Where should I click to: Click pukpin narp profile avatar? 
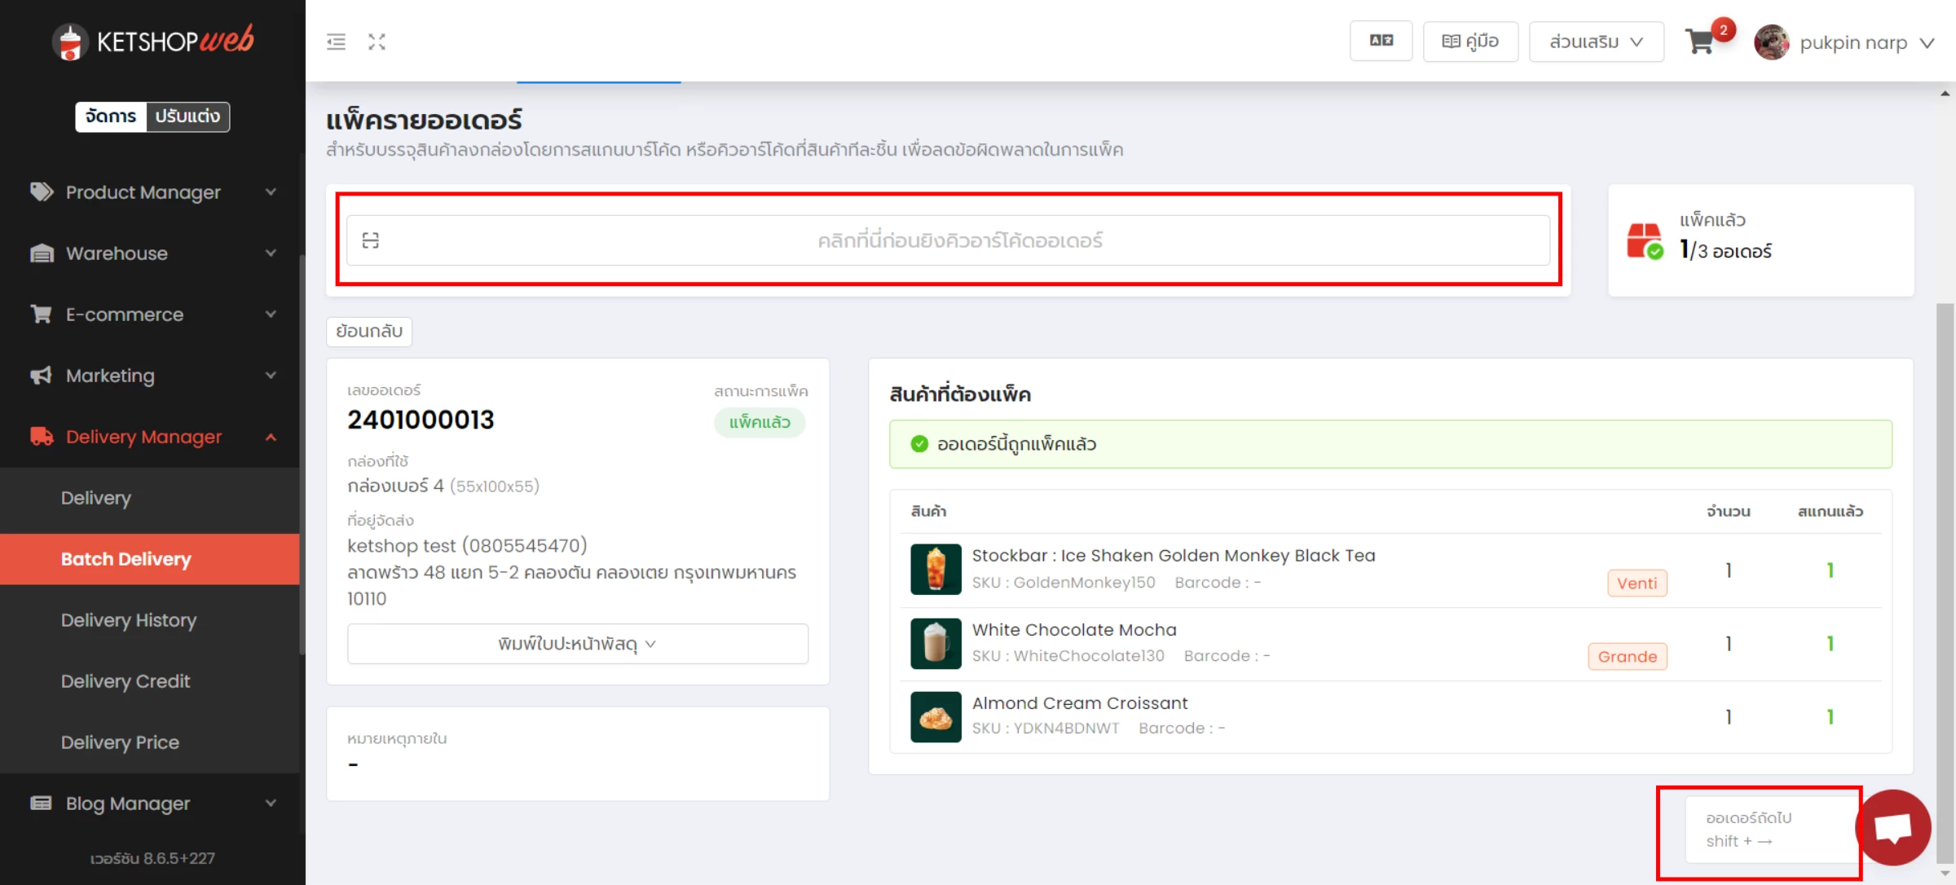pyautogui.click(x=1771, y=42)
